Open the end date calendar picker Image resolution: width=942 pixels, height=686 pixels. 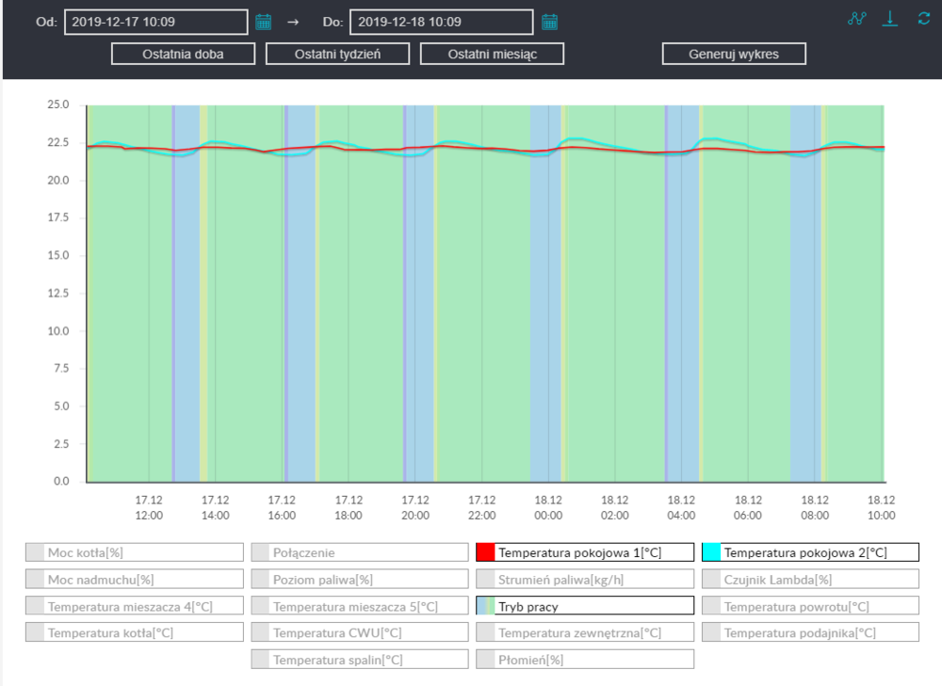click(x=550, y=22)
